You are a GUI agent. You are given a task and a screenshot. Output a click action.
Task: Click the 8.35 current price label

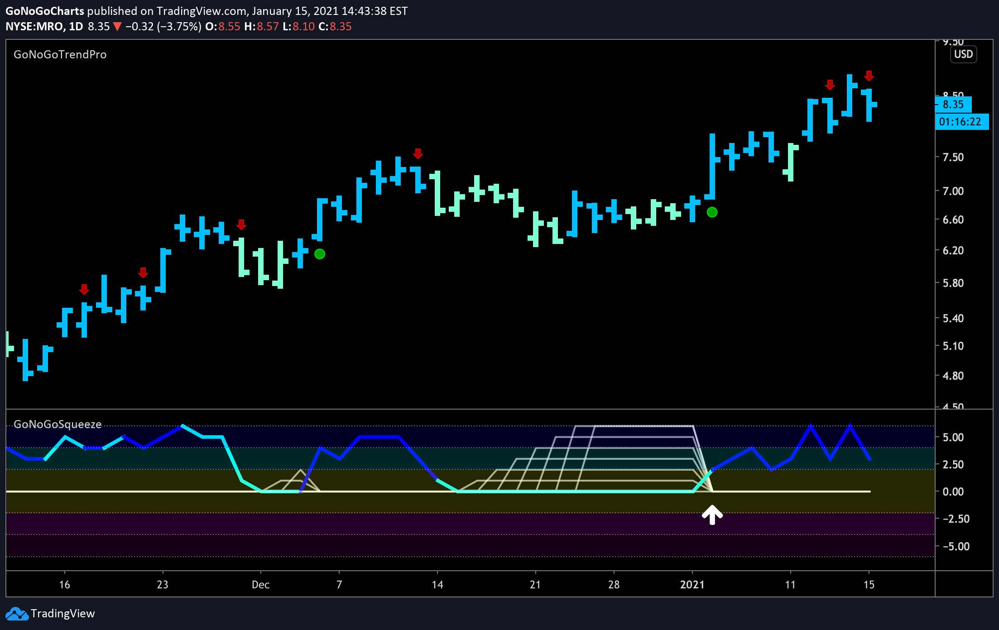click(953, 105)
